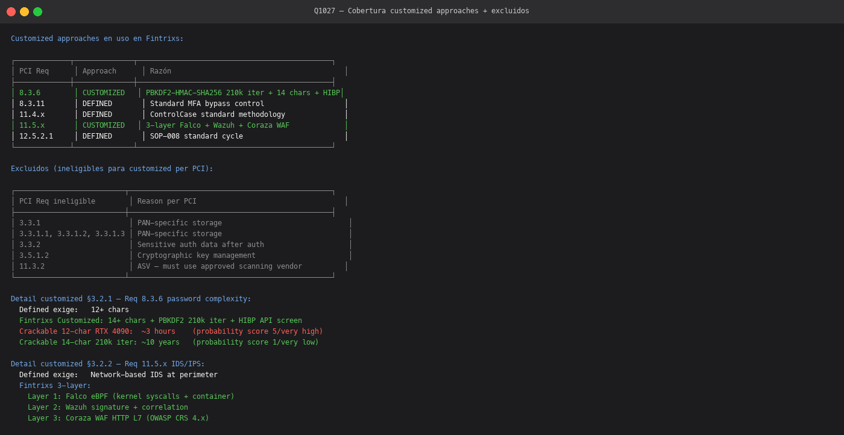Click the "3.5.1.2" ineligible requirement cell
844x435 pixels.
(x=34, y=255)
